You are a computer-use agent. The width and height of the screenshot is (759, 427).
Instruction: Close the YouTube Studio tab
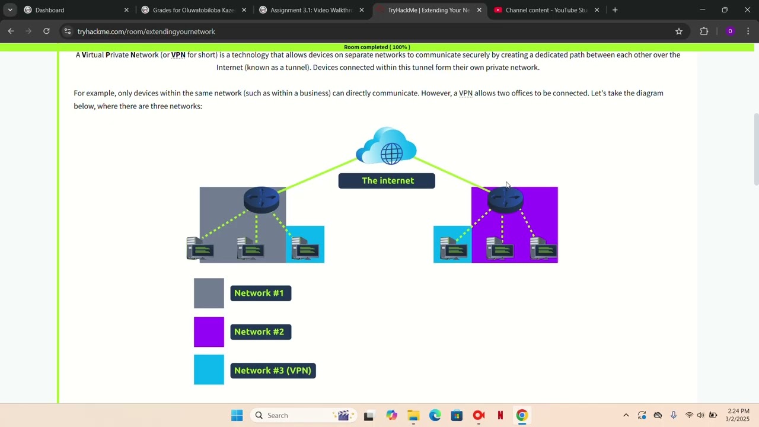tap(597, 10)
